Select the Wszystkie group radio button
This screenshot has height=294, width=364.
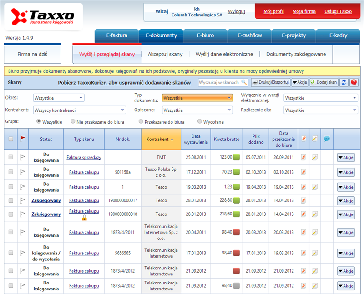click(x=39, y=121)
